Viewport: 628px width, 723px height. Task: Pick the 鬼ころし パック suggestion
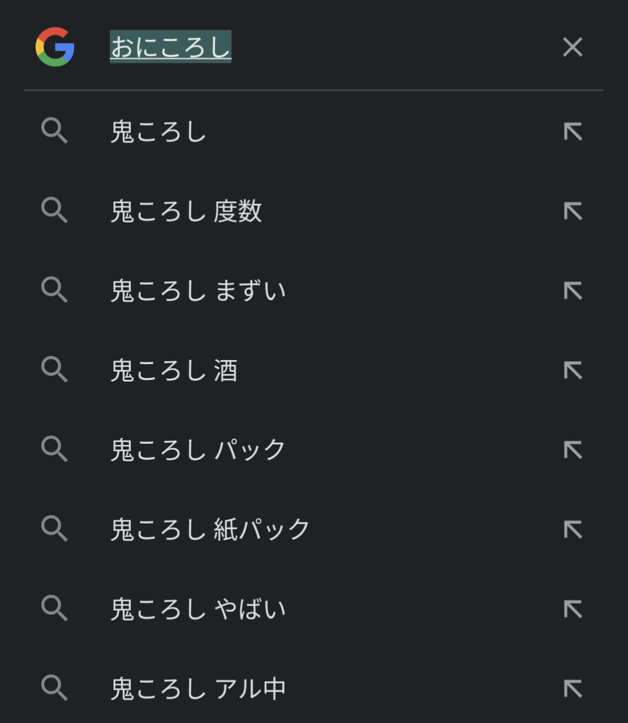coord(198,450)
